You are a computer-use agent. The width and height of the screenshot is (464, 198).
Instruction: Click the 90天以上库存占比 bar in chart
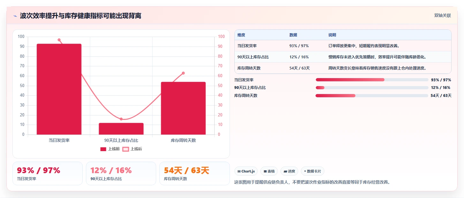click(x=121, y=129)
